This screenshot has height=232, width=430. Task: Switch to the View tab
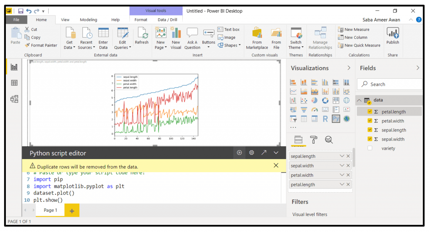pyautogui.click(x=65, y=20)
